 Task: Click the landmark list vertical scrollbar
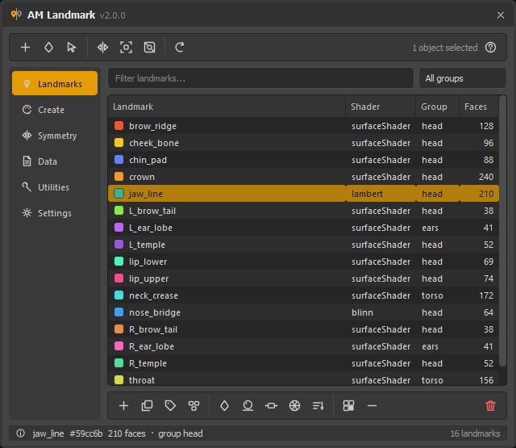point(502,231)
